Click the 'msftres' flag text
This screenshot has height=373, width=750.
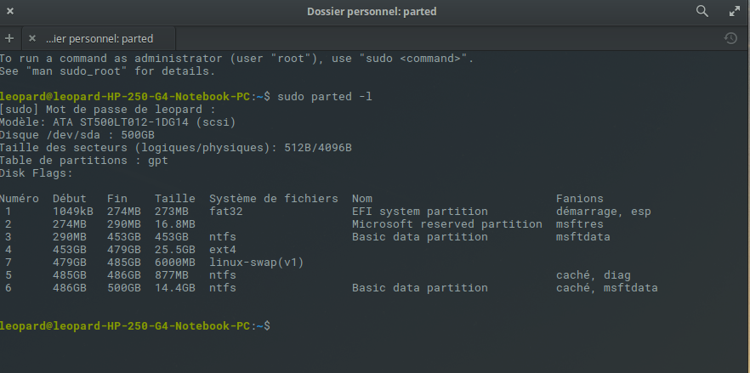580,224
